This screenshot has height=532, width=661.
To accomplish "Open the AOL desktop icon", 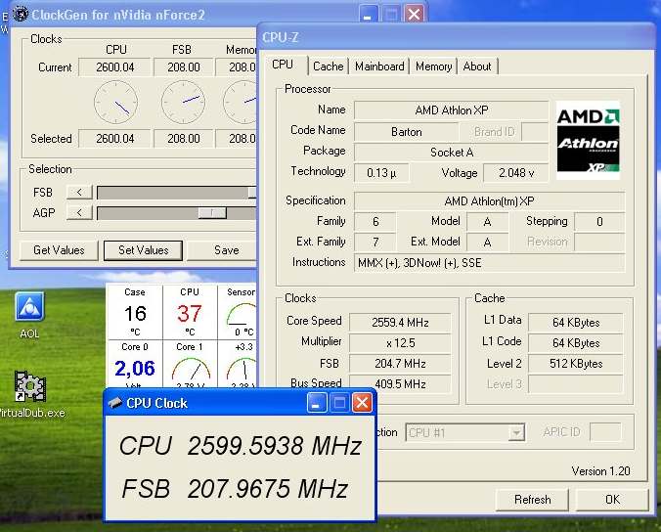I will 29,315.
